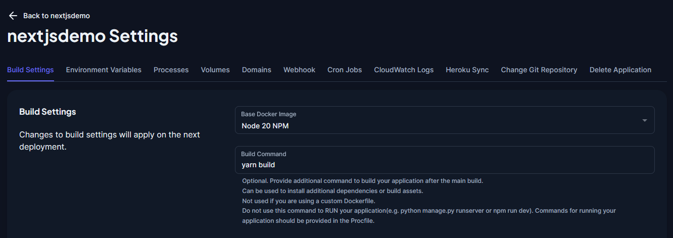Select the Build Settings tab
This screenshot has height=238, width=673.
coord(30,70)
